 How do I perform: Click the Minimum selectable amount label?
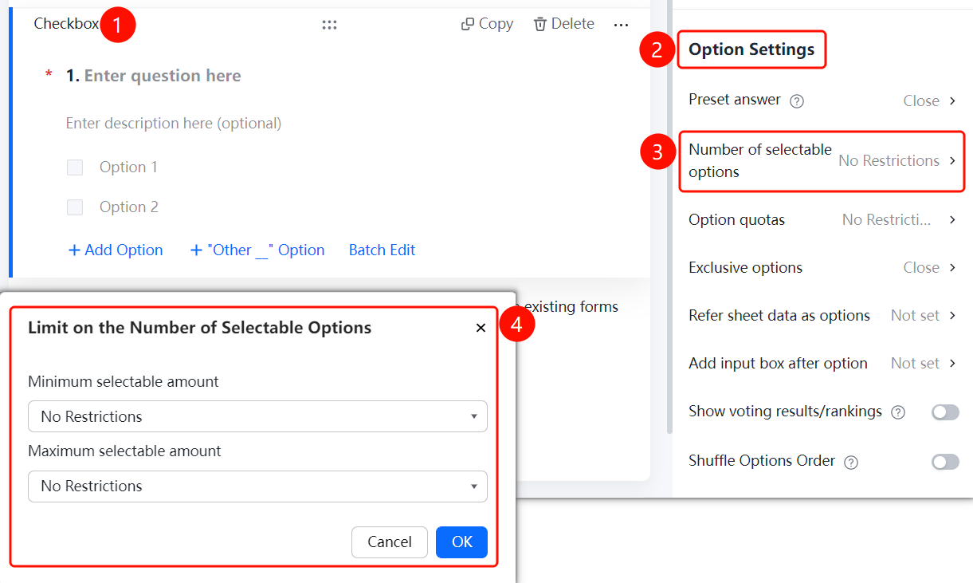(x=124, y=382)
